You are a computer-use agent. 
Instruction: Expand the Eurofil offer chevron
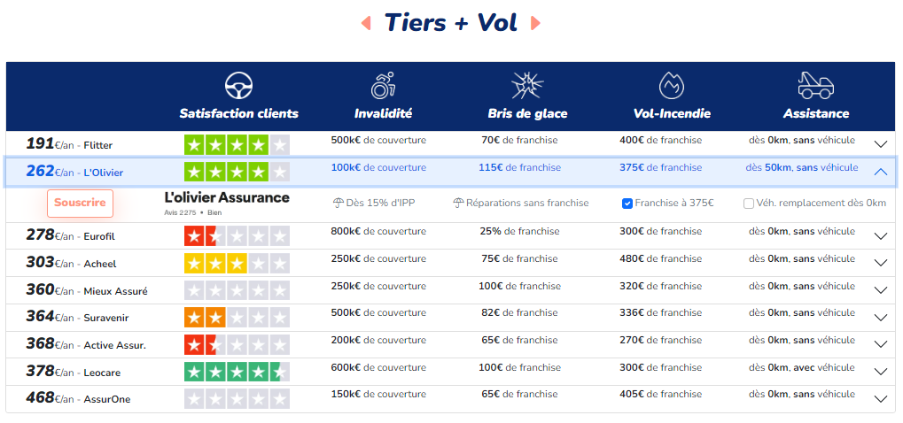(x=880, y=236)
